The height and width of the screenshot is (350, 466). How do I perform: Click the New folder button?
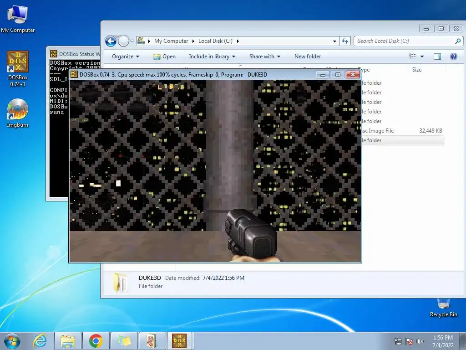coord(308,57)
